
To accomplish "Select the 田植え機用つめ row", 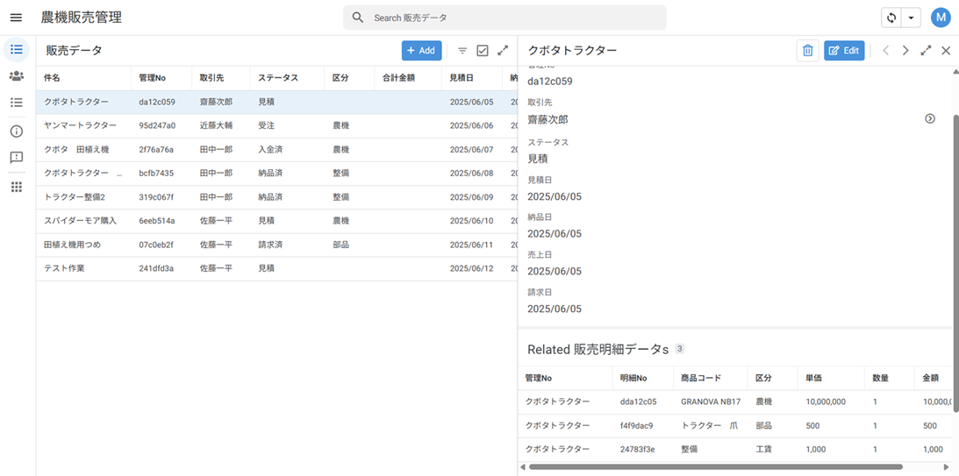I will pyautogui.click(x=276, y=245).
